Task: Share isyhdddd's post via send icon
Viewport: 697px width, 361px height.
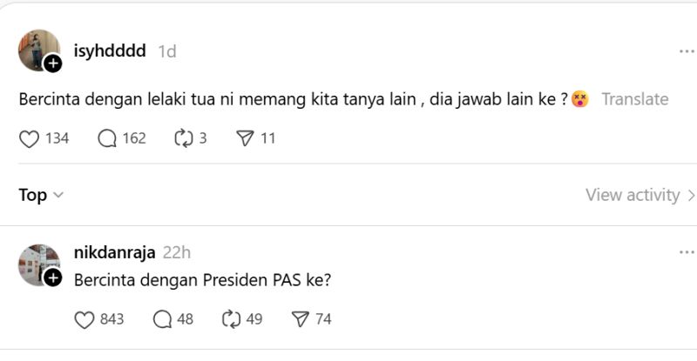Action: tap(245, 138)
